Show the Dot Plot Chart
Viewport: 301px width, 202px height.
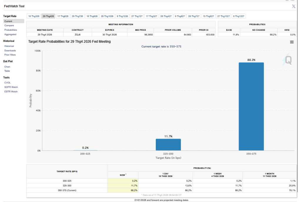[7, 67]
